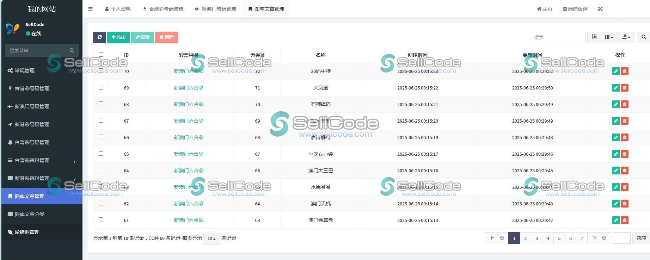Delete row ID 65 with trash icon
The height and width of the screenshot is (260, 650).
tap(625, 154)
